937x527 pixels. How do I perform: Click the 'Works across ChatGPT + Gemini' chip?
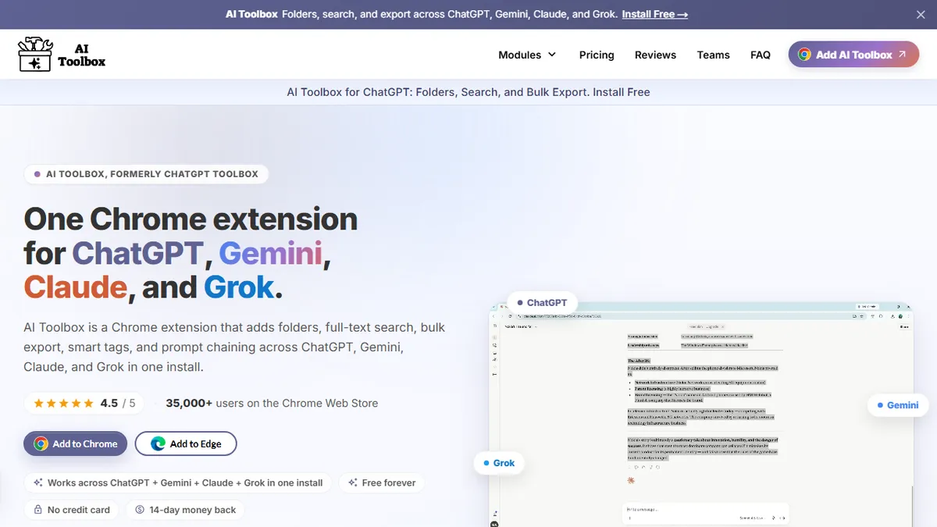tap(178, 482)
